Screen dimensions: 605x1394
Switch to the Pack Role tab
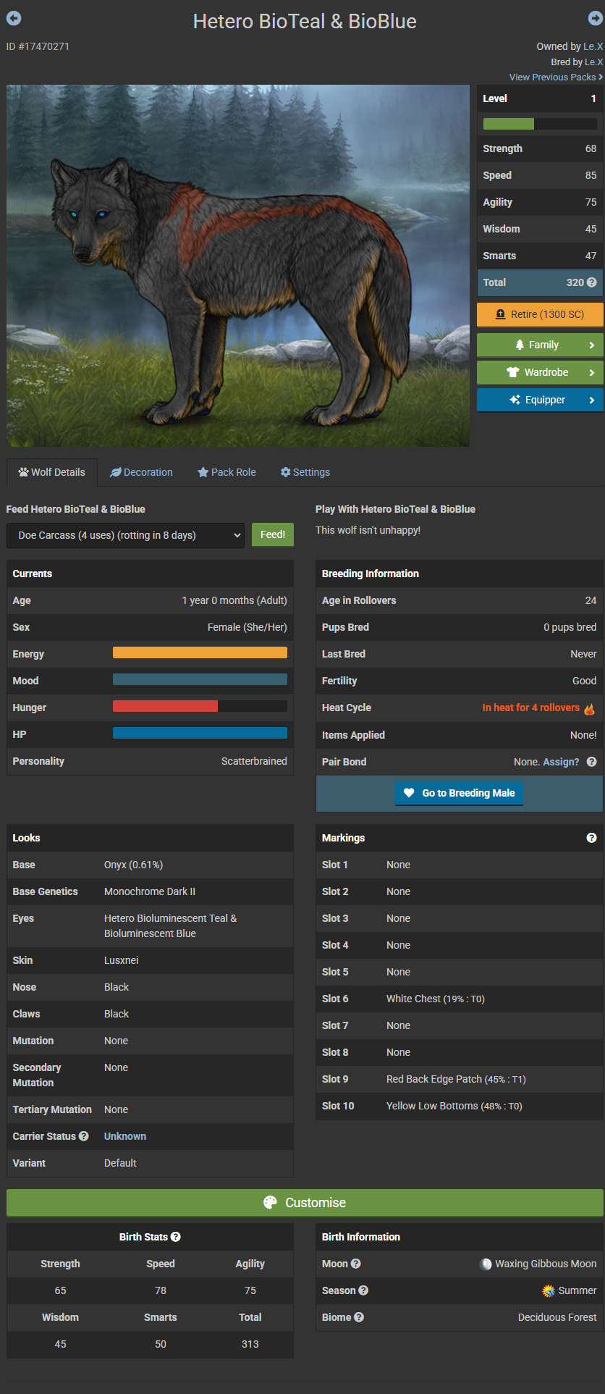pyautogui.click(x=227, y=472)
